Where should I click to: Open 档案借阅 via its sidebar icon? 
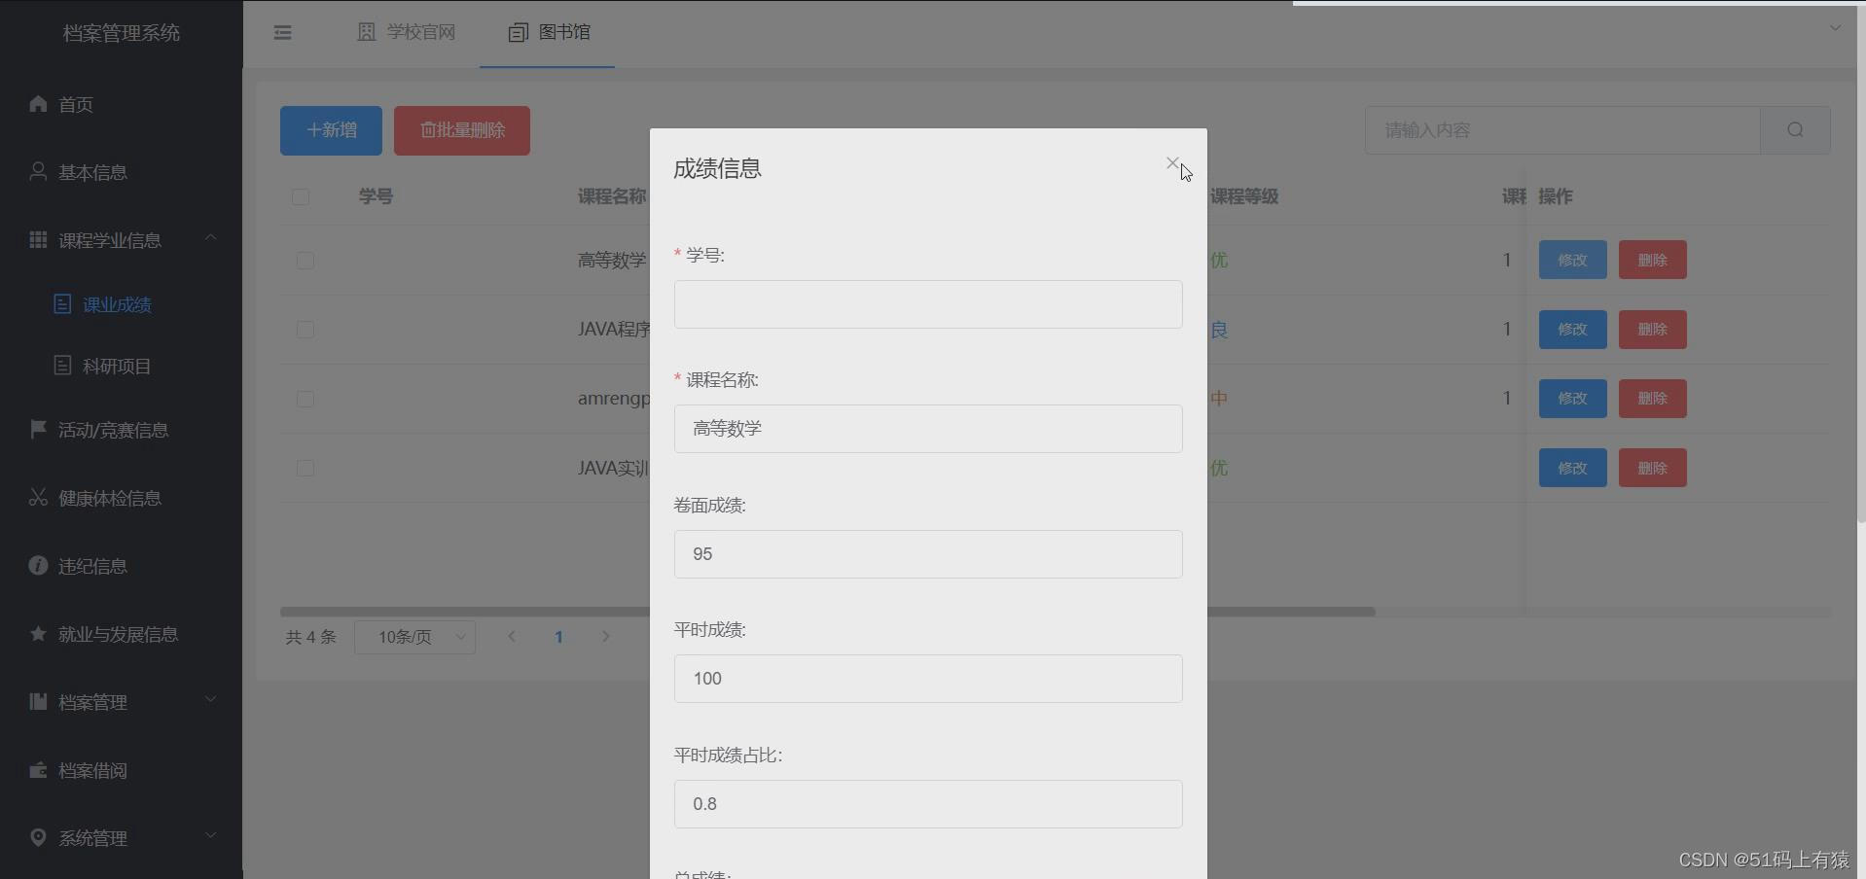[x=38, y=771]
